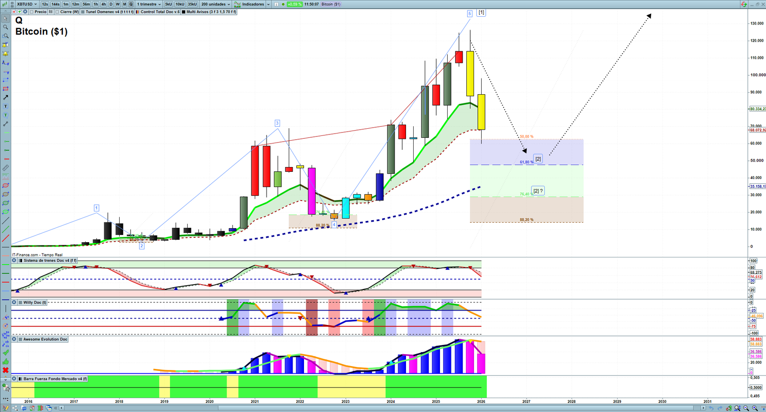Click the red X delete drawings icon
766x412 pixels.
(5, 370)
